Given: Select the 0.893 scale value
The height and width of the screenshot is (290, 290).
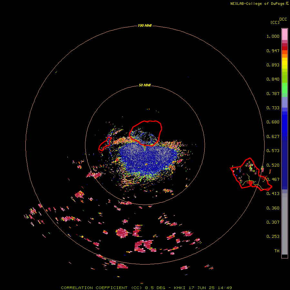Looking at the screenshot, I should [x=273, y=65].
